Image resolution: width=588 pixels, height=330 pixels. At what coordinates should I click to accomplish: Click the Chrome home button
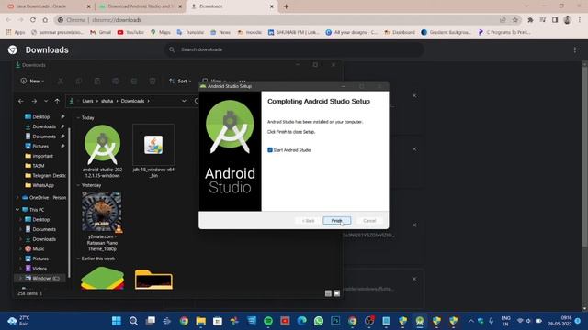(x=45, y=20)
